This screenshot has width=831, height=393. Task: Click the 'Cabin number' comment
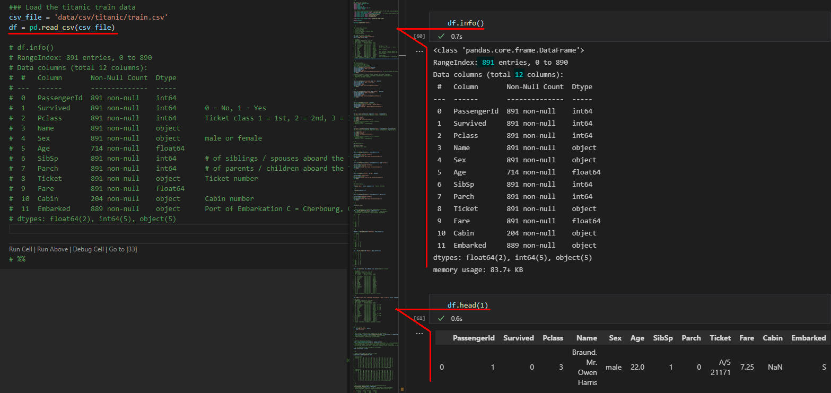click(230, 198)
